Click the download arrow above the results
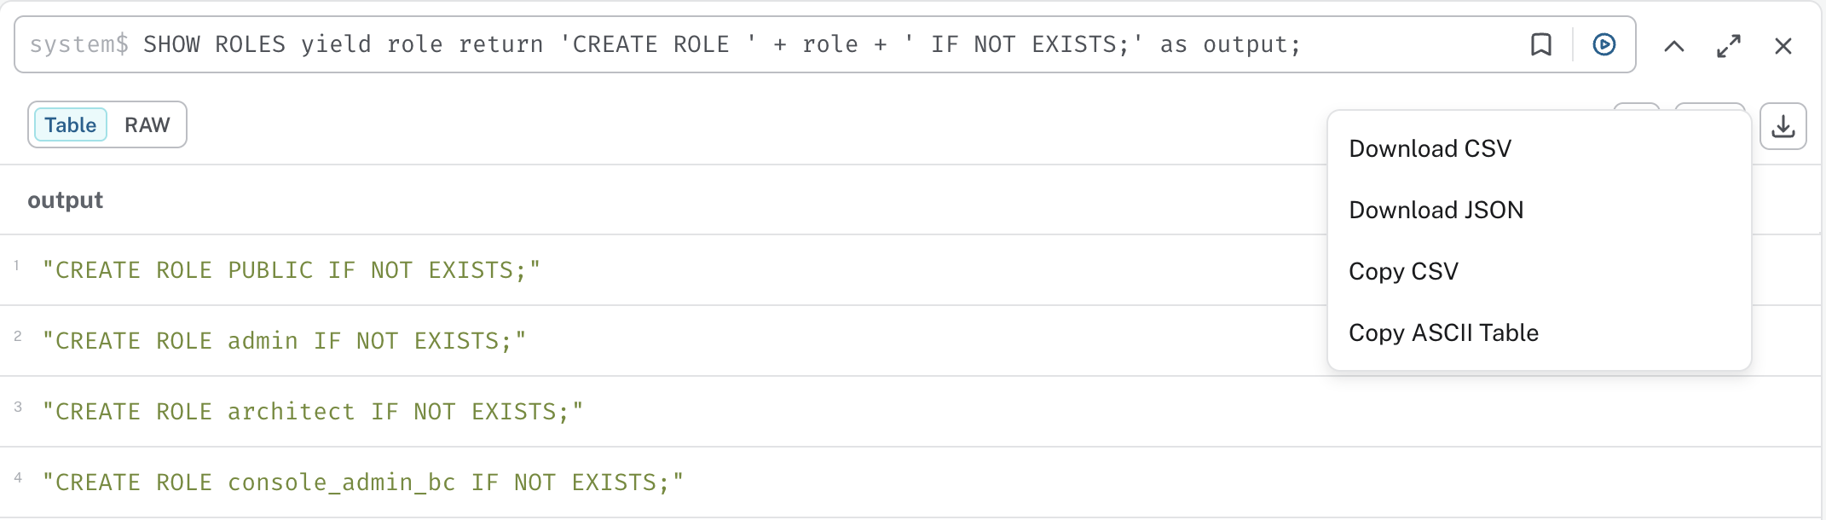The height and width of the screenshot is (520, 1826). [1783, 125]
